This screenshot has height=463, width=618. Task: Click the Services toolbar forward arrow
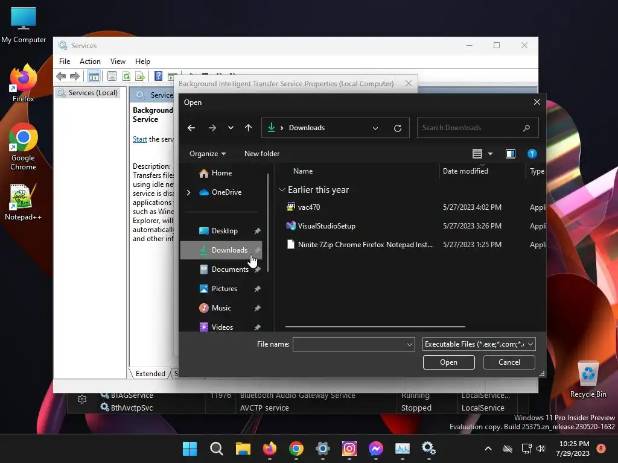pos(74,76)
